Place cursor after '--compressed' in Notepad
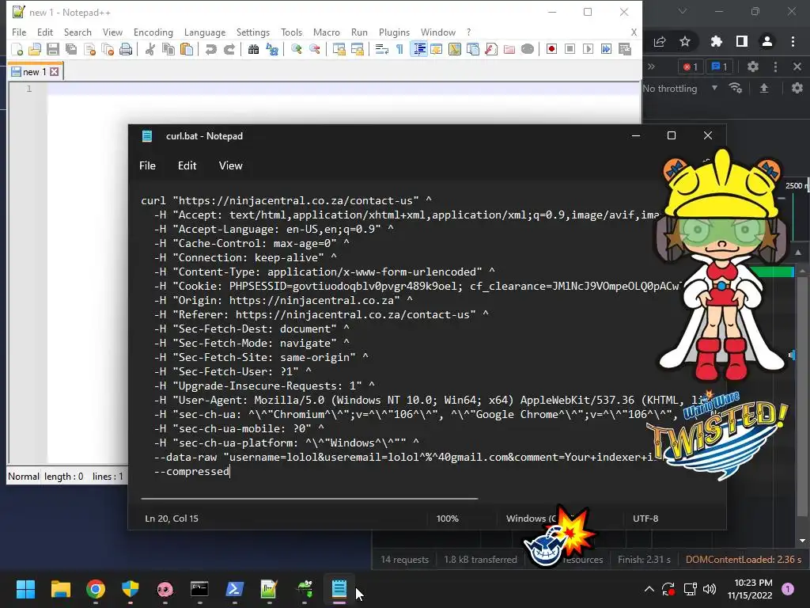Image resolution: width=810 pixels, height=608 pixels. (229, 471)
